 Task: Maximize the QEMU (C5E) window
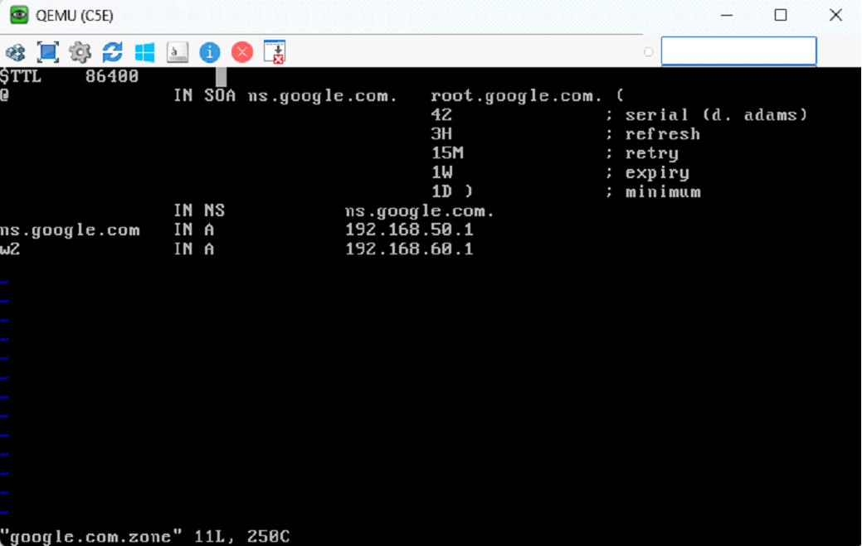click(x=780, y=16)
